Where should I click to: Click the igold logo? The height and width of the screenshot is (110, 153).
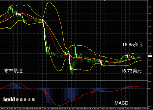9,99
